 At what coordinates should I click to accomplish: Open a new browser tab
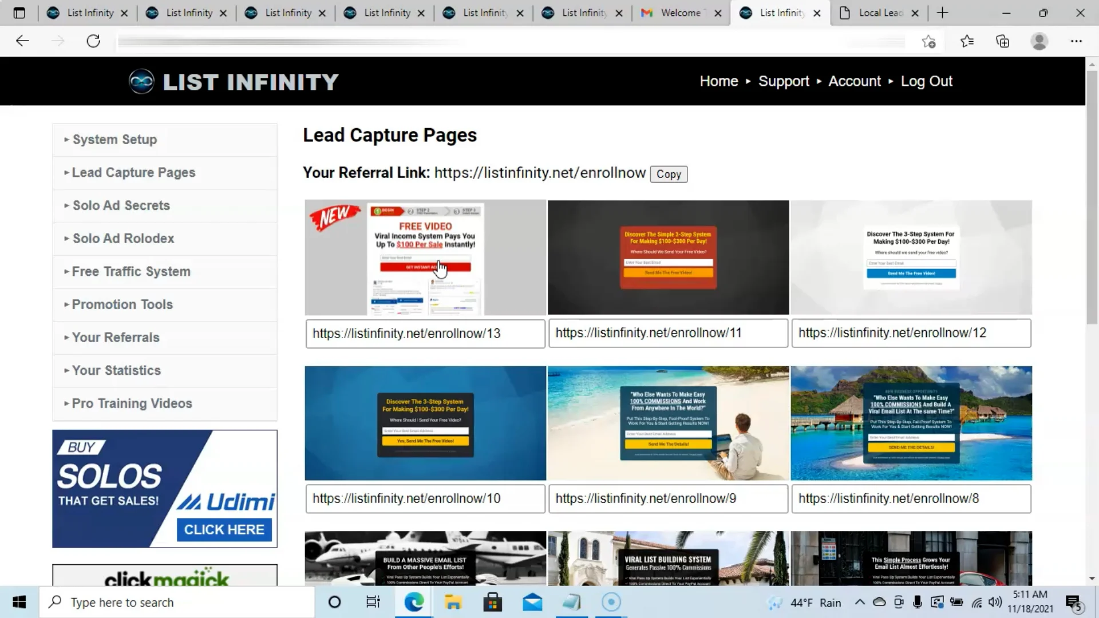(x=942, y=13)
